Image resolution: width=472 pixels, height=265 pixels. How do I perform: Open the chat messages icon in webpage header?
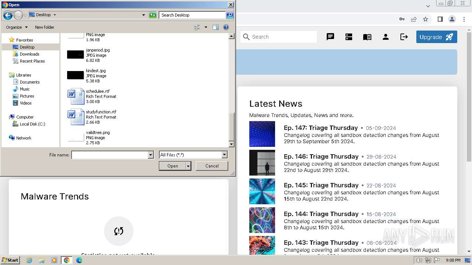point(330,37)
